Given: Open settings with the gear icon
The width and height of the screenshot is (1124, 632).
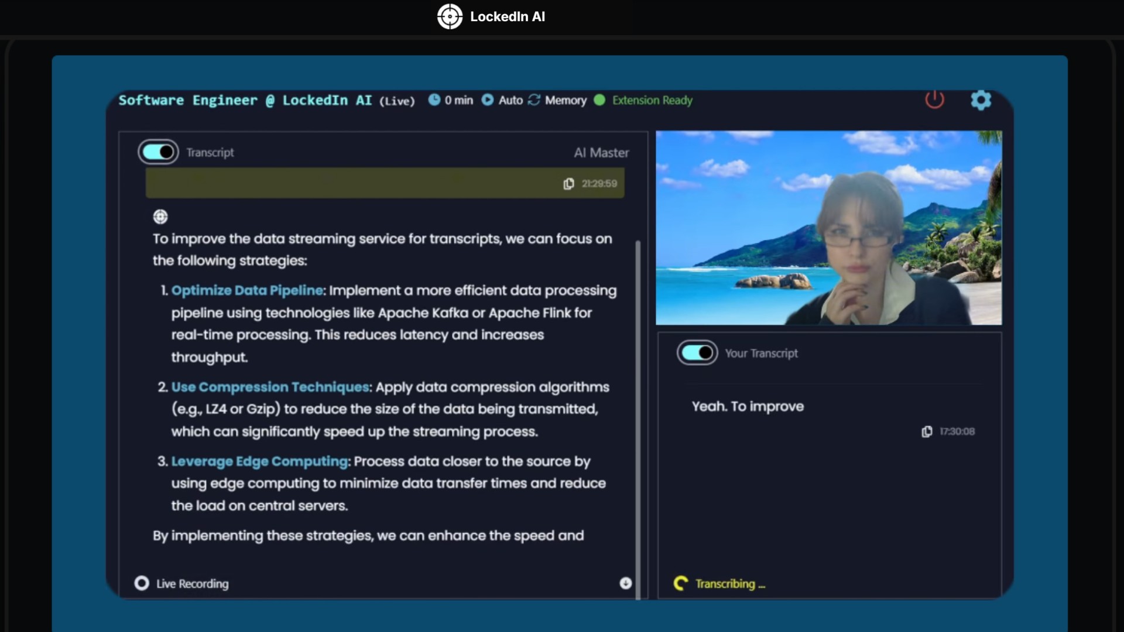Looking at the screenshot, I should (981, 100).
